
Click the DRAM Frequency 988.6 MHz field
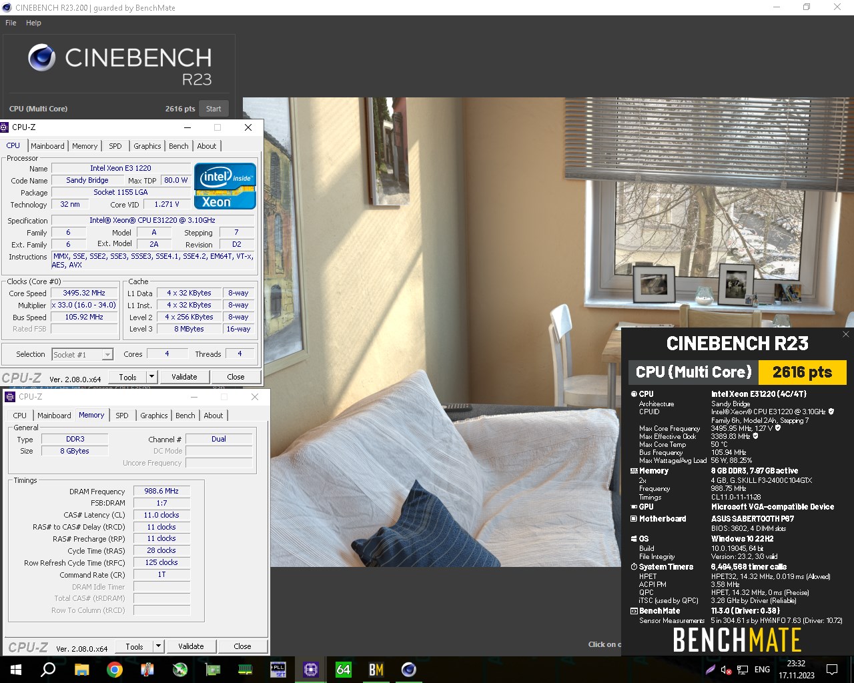[x=161, y=491]
